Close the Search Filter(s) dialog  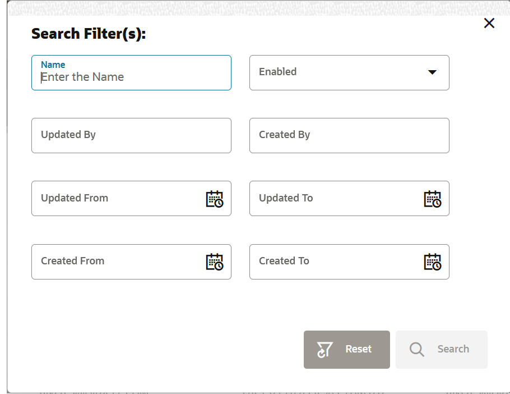(x=489, y=23)
